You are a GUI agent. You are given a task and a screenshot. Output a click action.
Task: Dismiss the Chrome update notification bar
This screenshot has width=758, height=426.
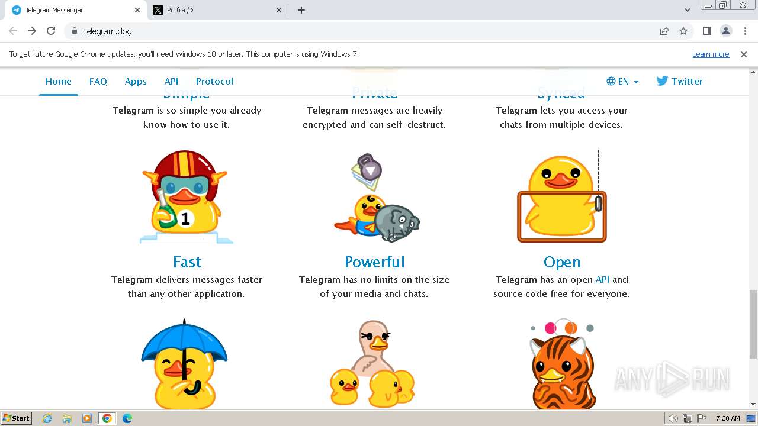(x=744, y=54)
